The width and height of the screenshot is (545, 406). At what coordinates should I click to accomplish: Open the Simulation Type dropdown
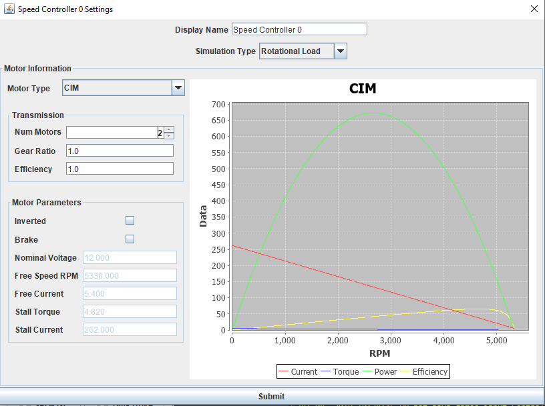click(340, 51)
